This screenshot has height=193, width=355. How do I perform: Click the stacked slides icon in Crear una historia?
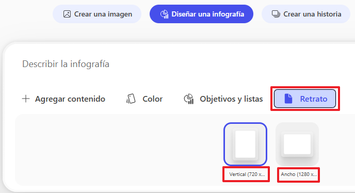[276, 14]
